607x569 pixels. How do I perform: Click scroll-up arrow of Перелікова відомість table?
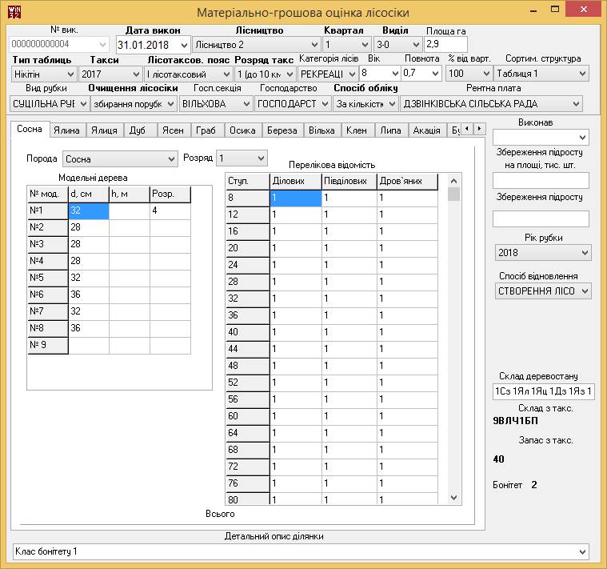pyautogui.click(x=453, y=181)
